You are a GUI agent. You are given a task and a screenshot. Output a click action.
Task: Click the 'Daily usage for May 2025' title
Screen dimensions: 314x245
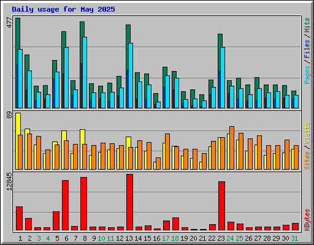coord(63,9)
